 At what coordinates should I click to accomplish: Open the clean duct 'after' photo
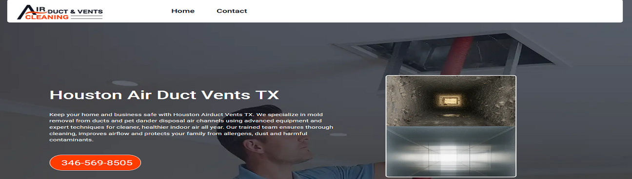[x=451, y=151]
